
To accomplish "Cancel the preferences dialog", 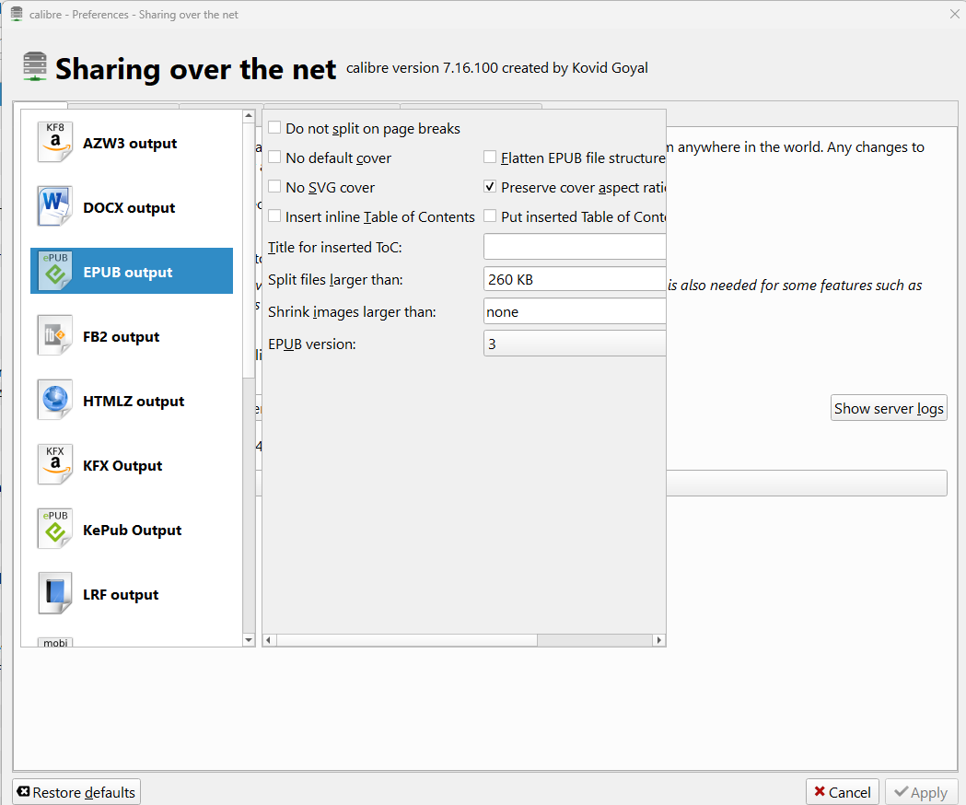I will (x=843, y=792).
